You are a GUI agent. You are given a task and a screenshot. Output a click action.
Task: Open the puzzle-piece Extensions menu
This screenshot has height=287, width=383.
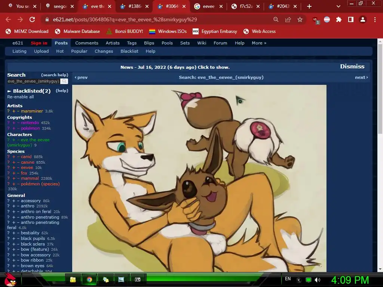(338, 19)
